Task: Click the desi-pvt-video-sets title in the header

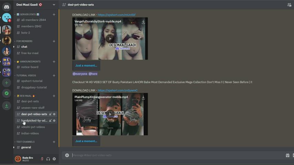Action: 81,5
